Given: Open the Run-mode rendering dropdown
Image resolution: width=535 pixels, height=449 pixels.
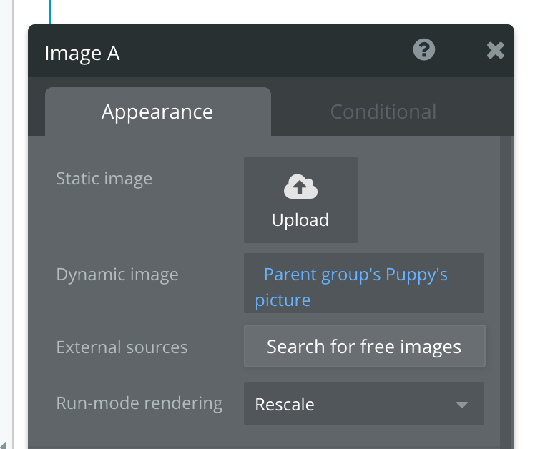Looking at the screenshot, I should point(364,404).
